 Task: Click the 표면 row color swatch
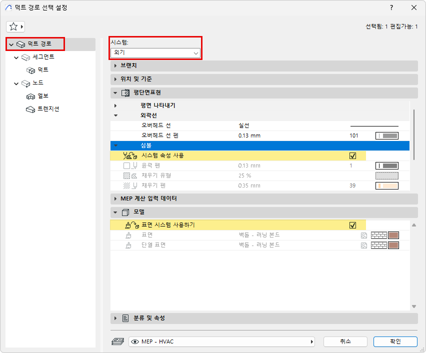393,235
